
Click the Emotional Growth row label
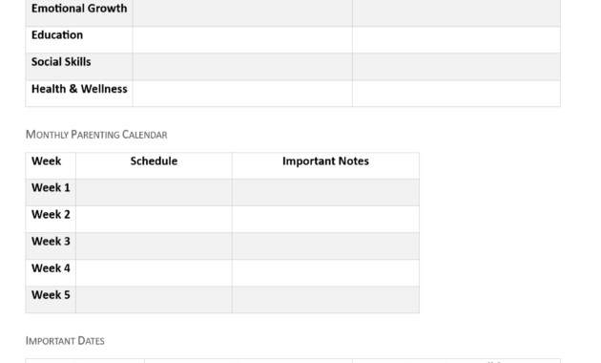79,9
